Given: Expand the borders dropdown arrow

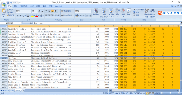Looking at the screenshot, I should click(30, 16).
